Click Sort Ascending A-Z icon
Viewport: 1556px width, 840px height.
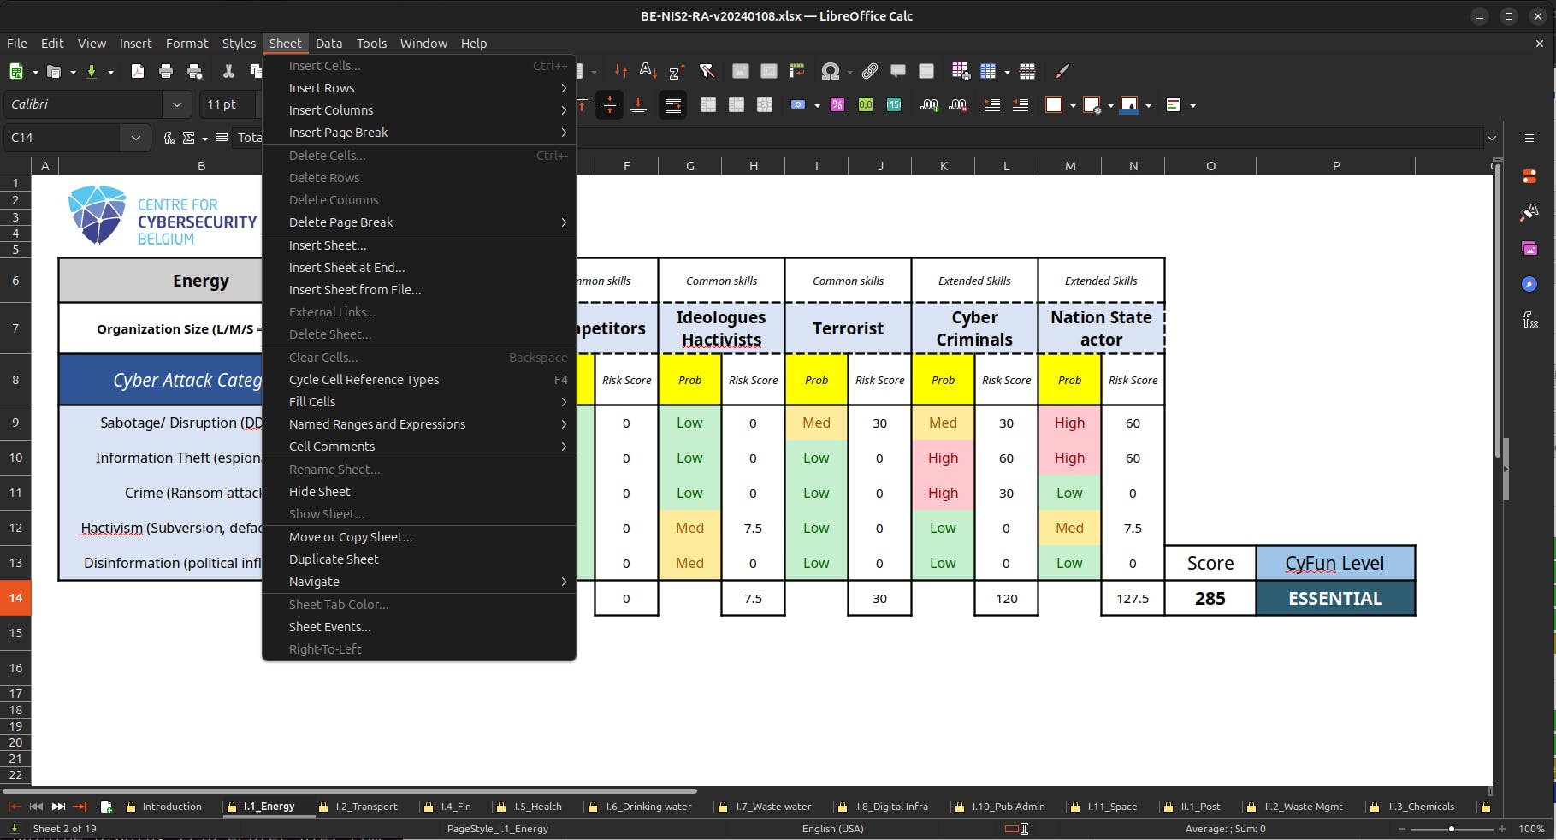click(x=648, y=72)
